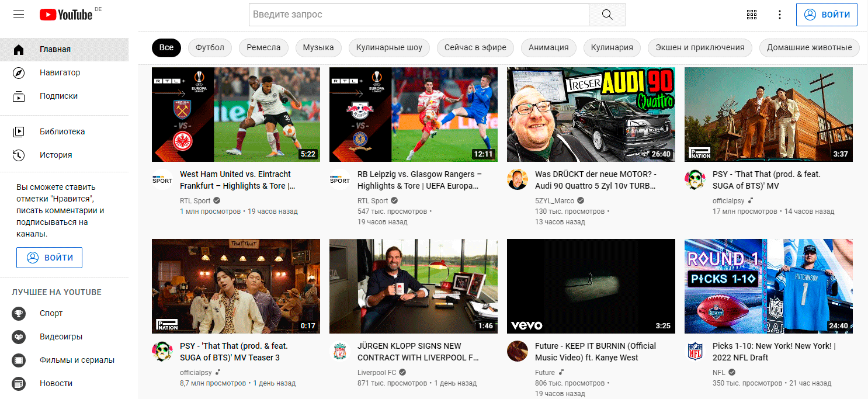
Task: Open the Главная sidebar item
Action: point(55,50)
